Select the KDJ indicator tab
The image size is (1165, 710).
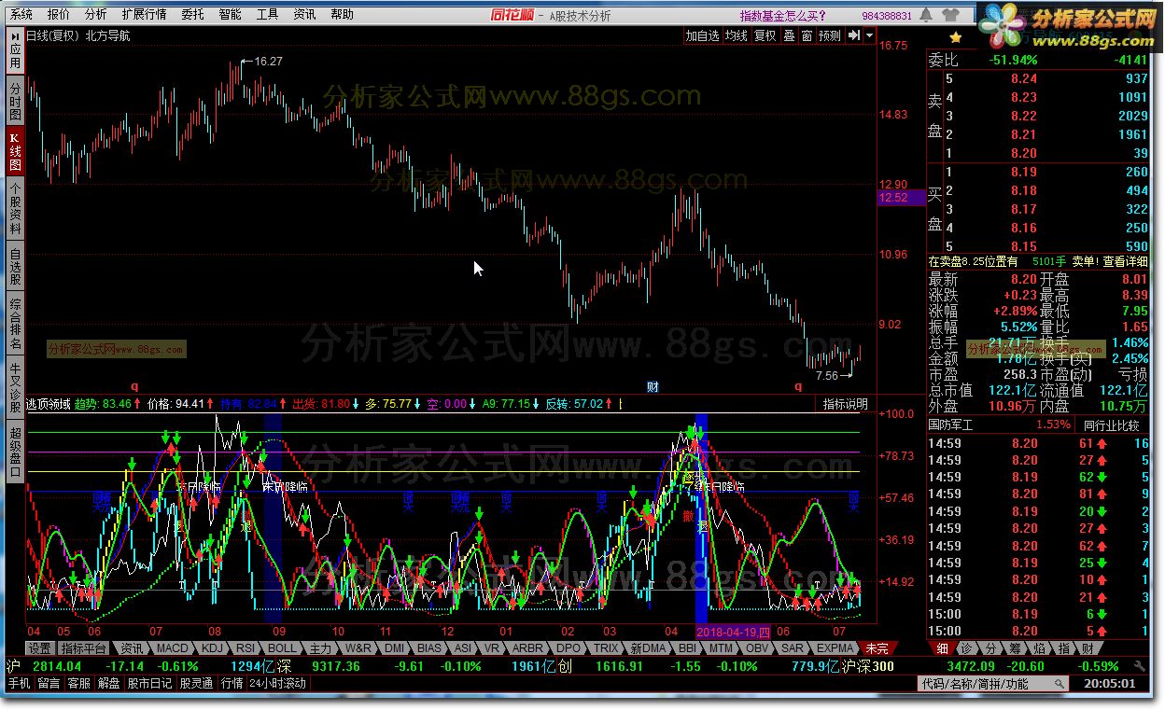213,647
